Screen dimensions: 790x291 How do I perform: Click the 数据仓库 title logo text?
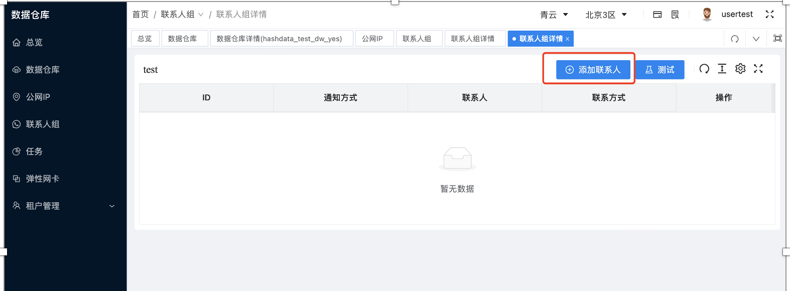click(31, 15)
